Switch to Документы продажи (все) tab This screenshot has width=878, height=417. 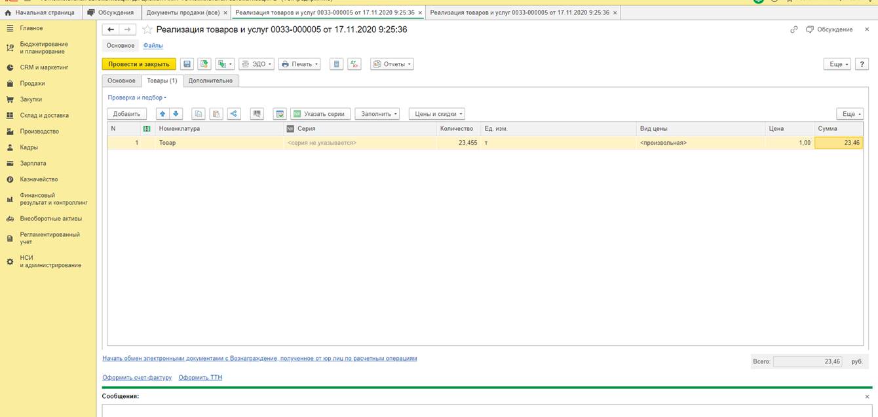click(x=183, y=12)
